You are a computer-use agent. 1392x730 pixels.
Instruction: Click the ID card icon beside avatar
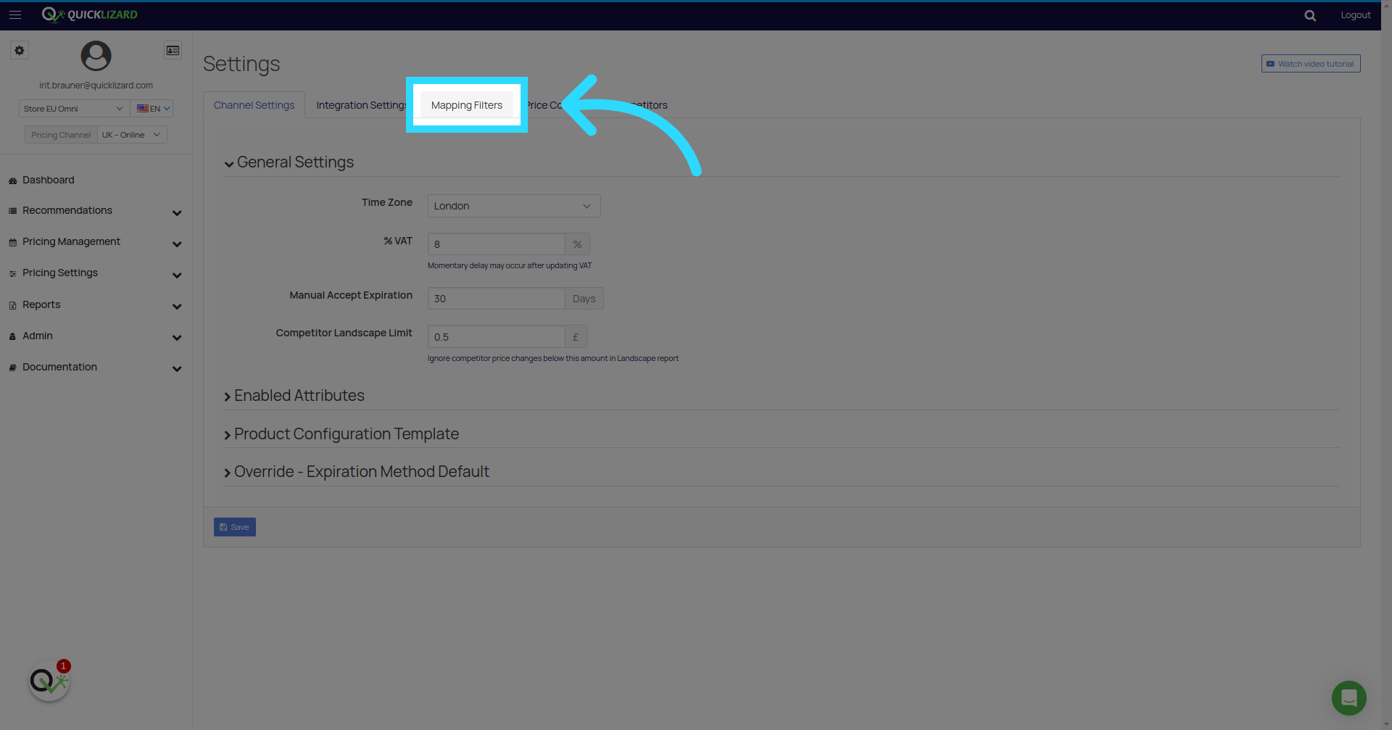(173, 51)
